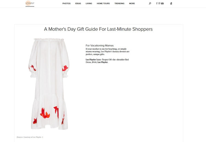Open the Pinterest icon in header
Viewport: 206px width, 142px height.
pyautogui.click(x=159, y=3)
